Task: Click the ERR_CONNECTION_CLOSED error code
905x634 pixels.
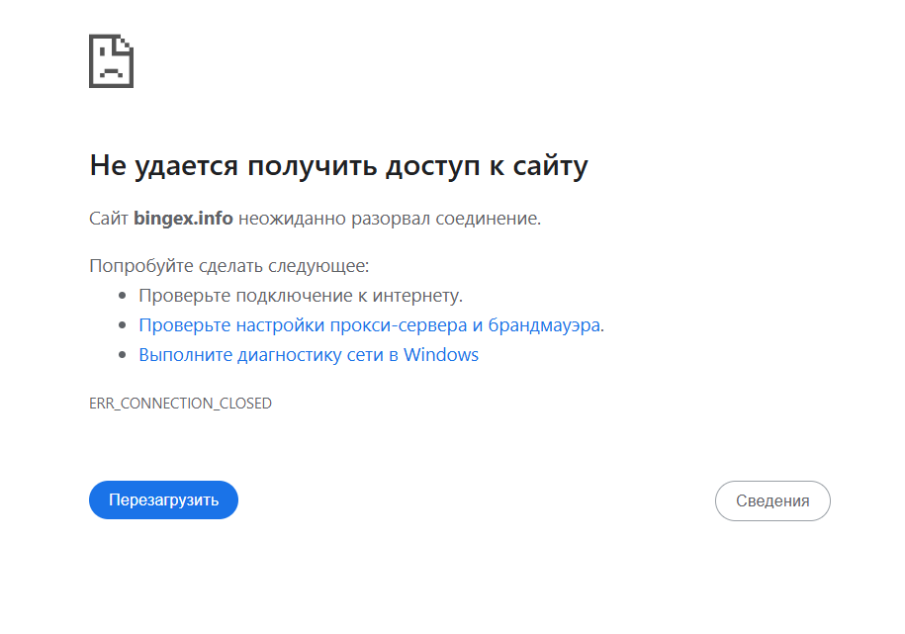Action: pyautogui.click(x=180, y=404)
